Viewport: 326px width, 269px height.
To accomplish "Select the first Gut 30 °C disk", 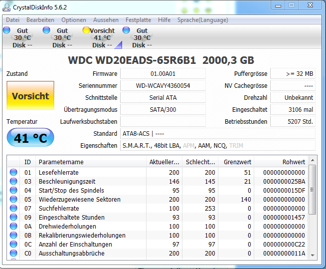I will click(18, 37).
